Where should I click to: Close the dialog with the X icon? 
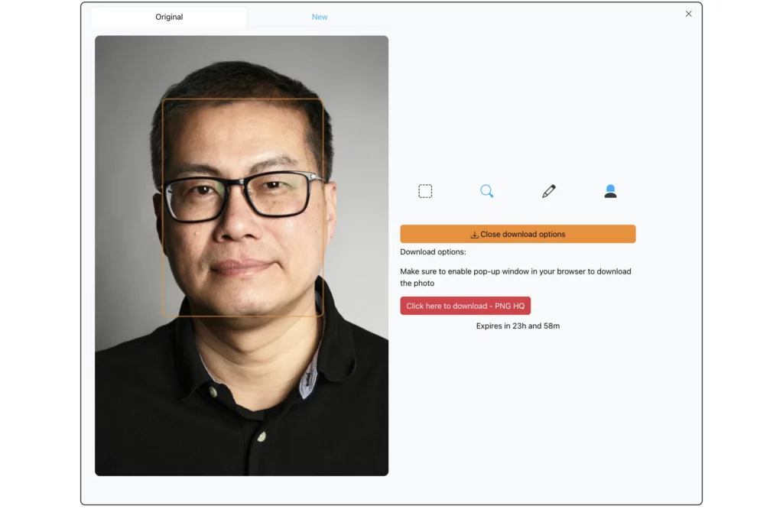pyautogui.click(x=688, y=14)
